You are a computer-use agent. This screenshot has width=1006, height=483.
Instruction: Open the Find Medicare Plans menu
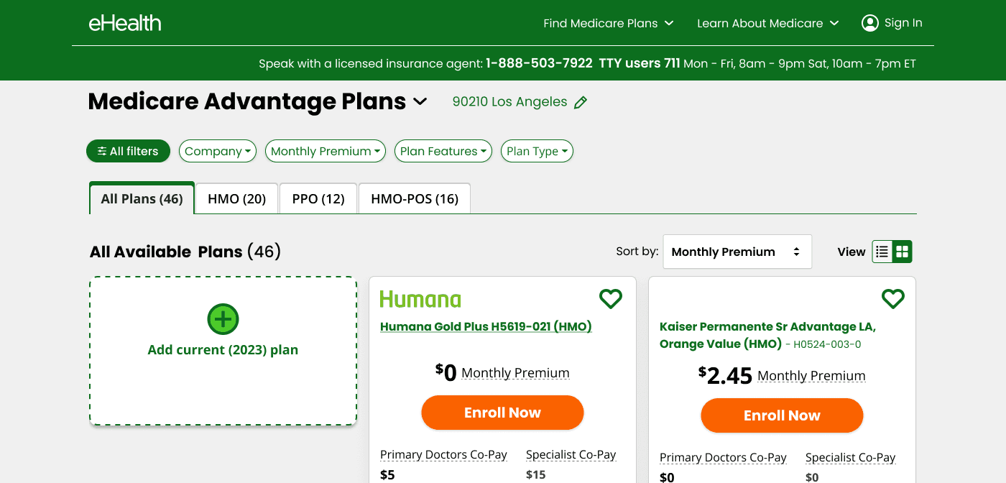tap(608, 23)
